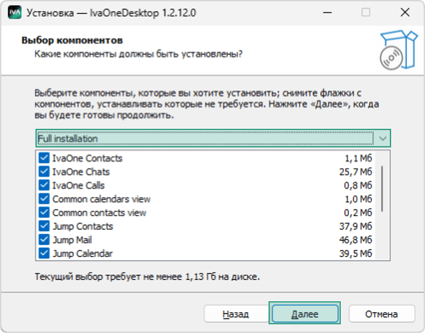
Task: Click the Jump Mail label text
Action: pyautogui.click(x=72, y=240)
